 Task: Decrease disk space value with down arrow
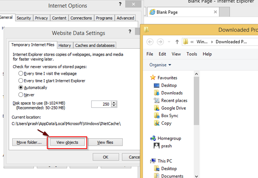click(x=114, y=106)
